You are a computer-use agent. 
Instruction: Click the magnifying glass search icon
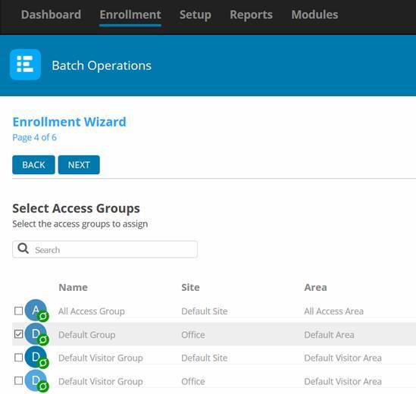coord(23,249)
